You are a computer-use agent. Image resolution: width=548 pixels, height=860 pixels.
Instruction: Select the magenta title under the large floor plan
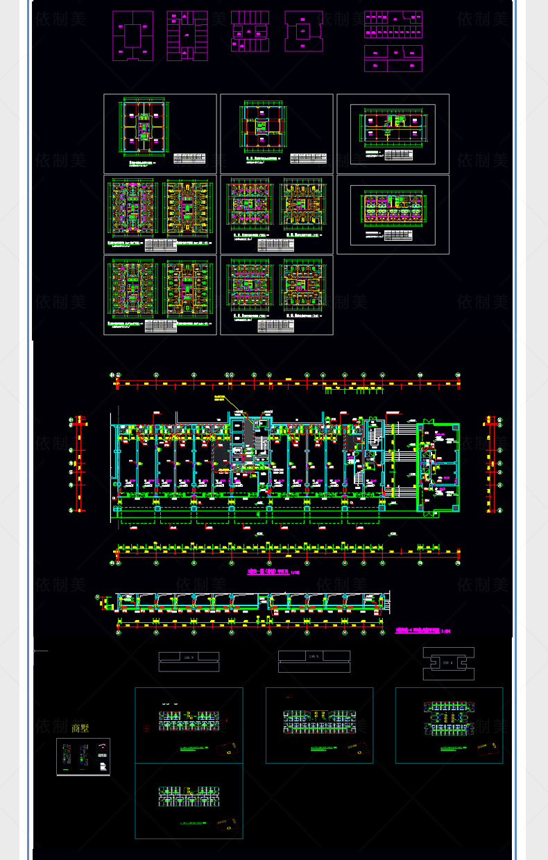pyautogui.click(x=274, y=572)
